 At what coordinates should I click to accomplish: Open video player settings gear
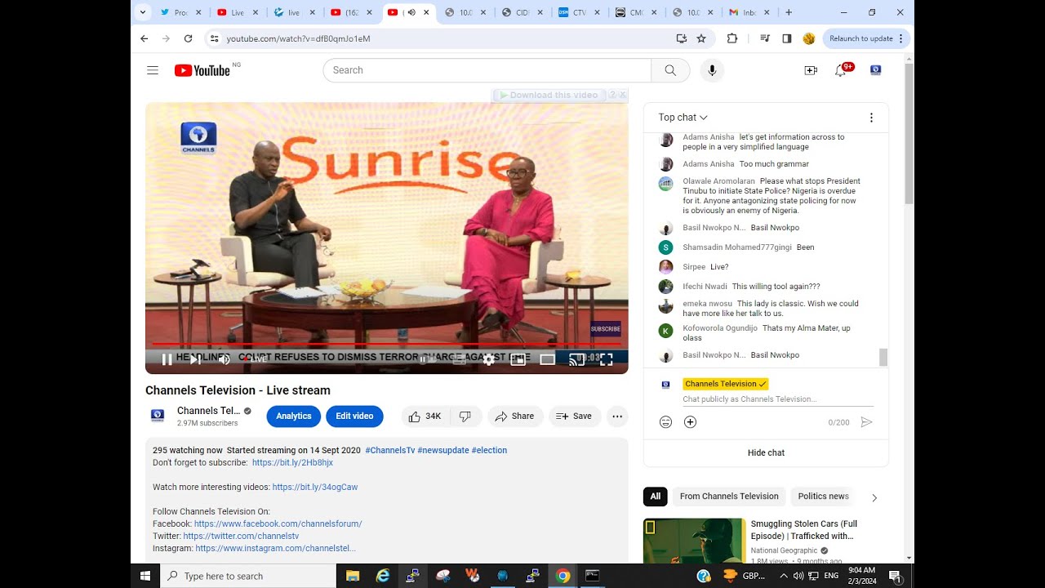488,359
